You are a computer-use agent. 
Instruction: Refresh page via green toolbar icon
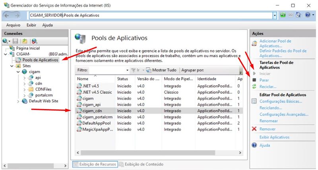(283, 15)
